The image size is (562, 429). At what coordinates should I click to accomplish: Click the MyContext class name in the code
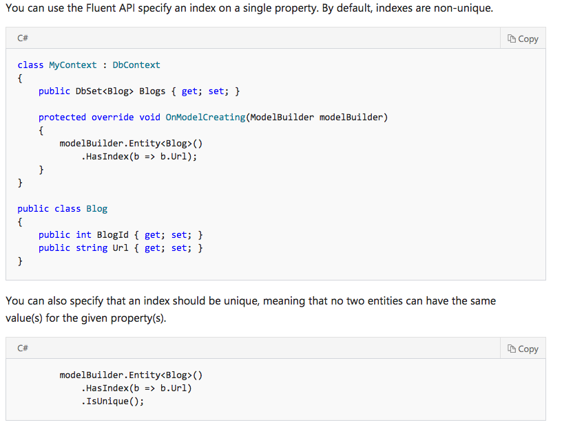pos(73,65)
